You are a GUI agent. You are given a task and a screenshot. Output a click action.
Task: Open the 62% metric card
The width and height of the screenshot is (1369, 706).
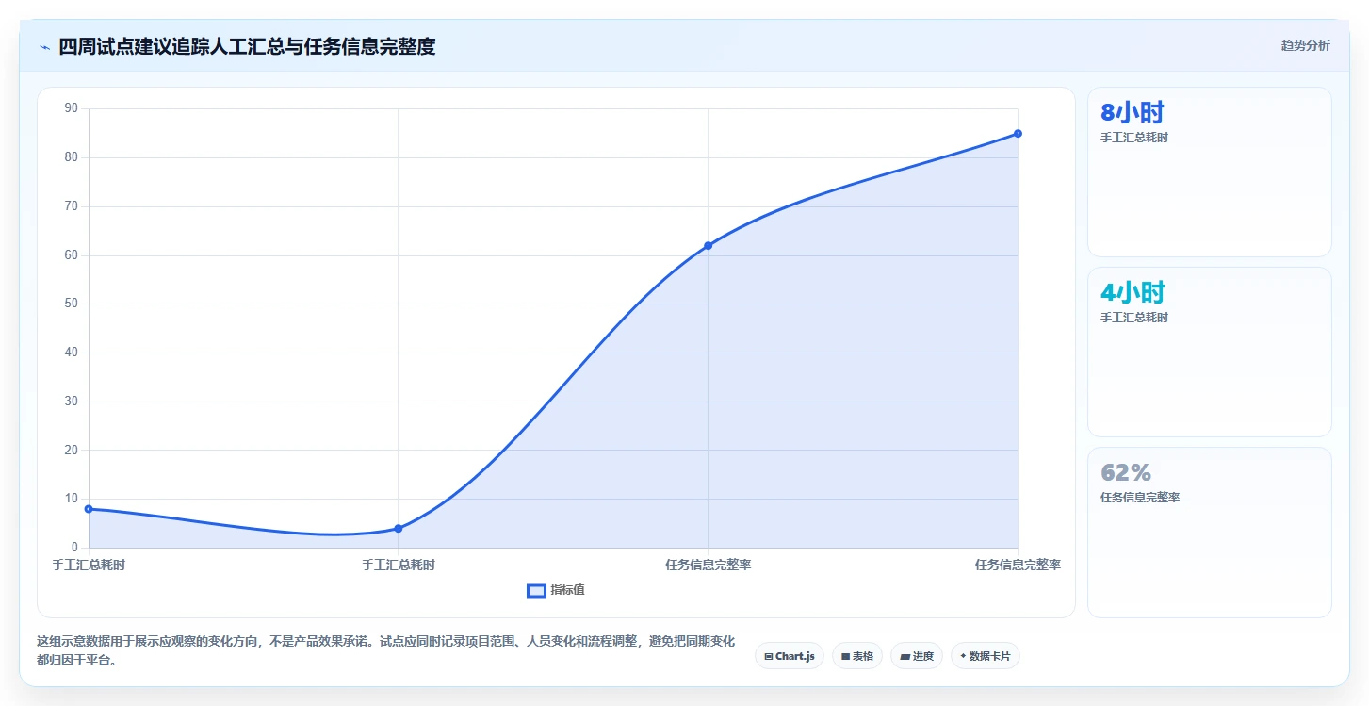coord(1210,533)
